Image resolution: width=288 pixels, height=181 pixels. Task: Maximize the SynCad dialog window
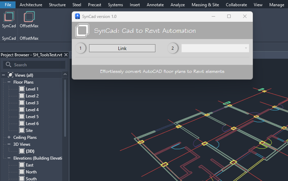[x=229, y=16]
